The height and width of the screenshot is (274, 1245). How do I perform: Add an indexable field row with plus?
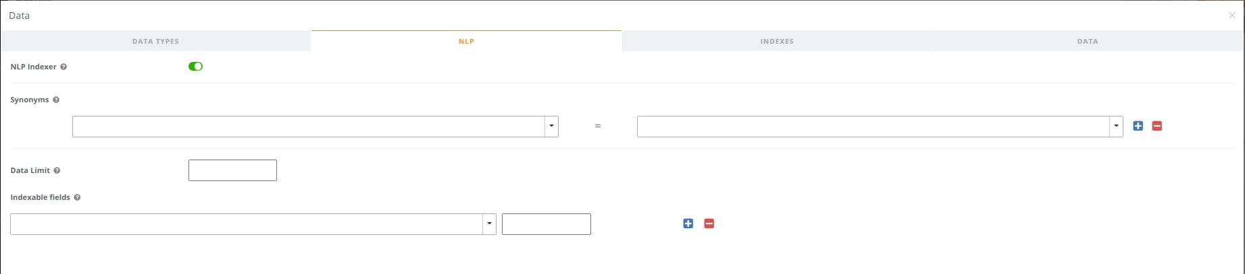[x=688, y=224]
